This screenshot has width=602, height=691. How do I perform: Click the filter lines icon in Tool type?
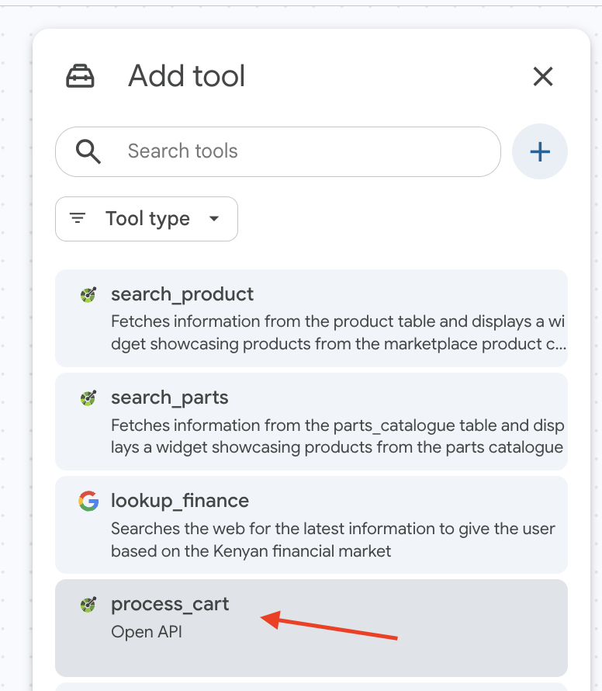78,218
